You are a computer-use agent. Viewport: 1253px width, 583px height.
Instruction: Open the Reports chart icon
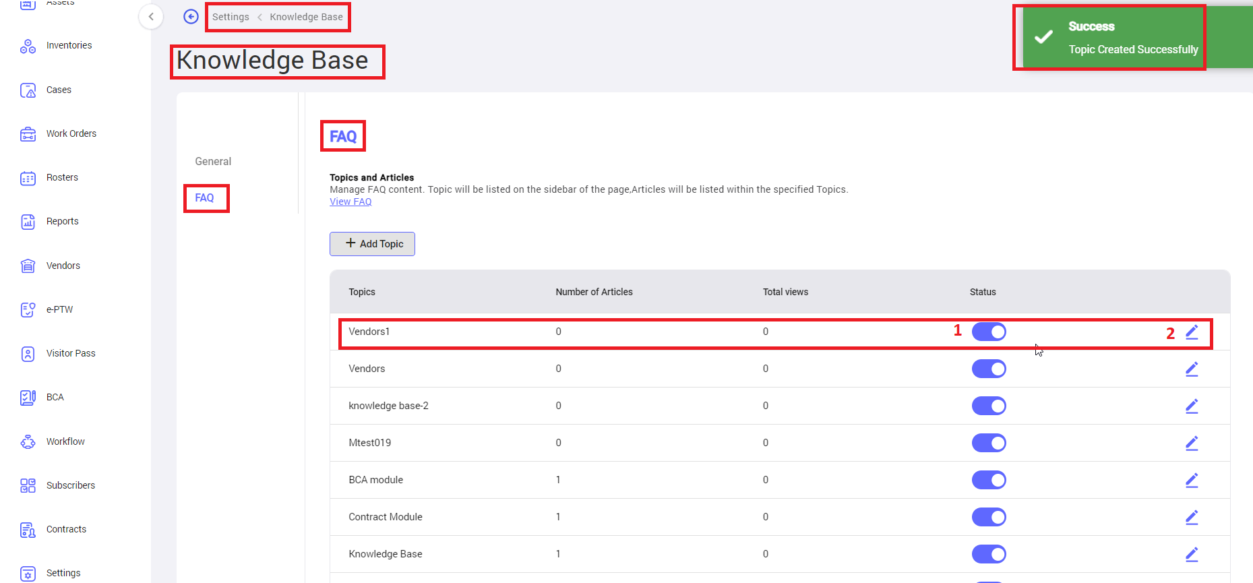[28, 222]
